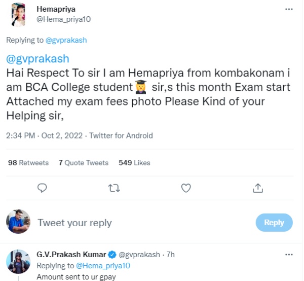Click your own avatar beside reply box
Viewport: 304px width, 281px height.
tap(18, 222)
